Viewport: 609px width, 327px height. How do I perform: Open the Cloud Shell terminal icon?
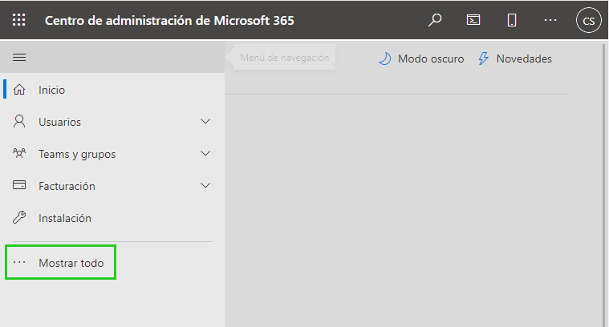pos(473,20)
